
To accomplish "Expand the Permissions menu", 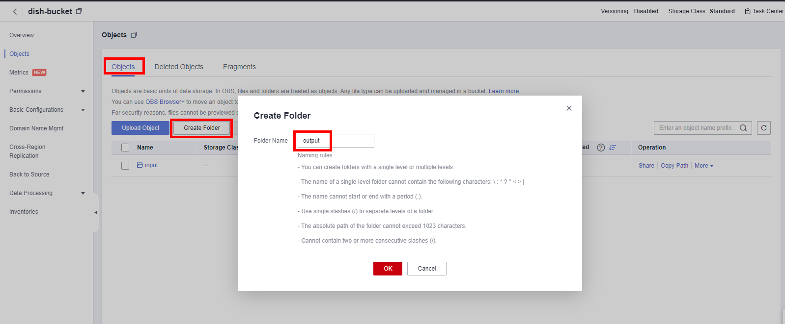I will (83, 91).
